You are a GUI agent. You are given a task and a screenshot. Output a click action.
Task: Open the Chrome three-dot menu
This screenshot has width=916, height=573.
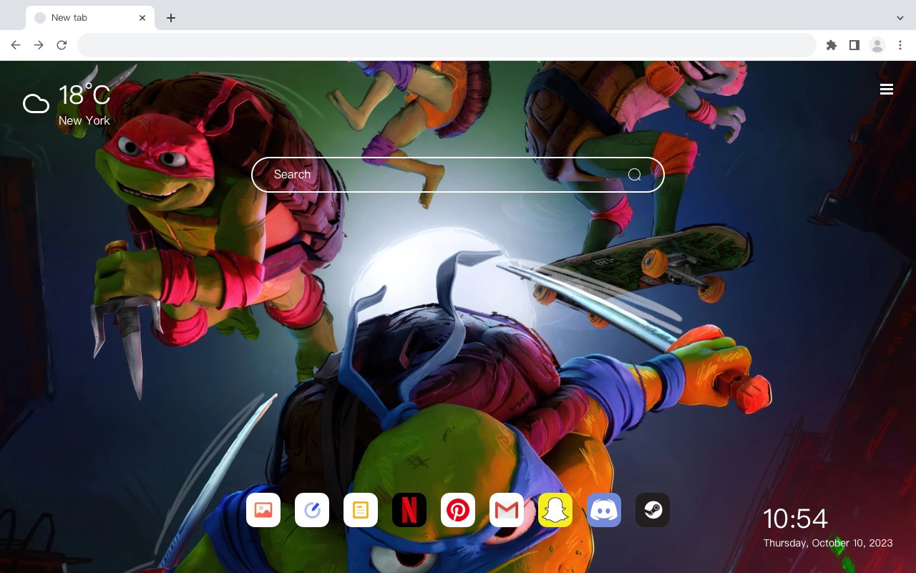[x=900, y=45]
